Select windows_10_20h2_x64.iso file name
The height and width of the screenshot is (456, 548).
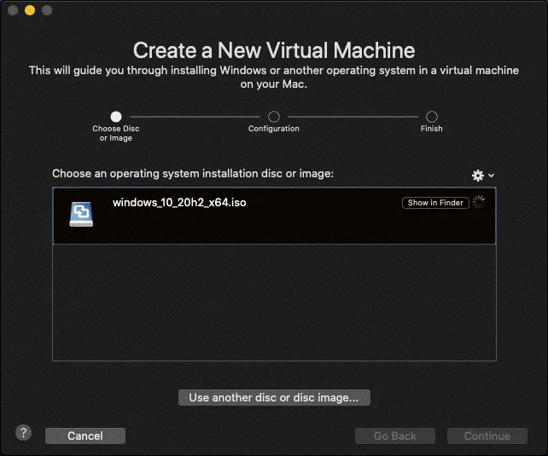(179, 203)
